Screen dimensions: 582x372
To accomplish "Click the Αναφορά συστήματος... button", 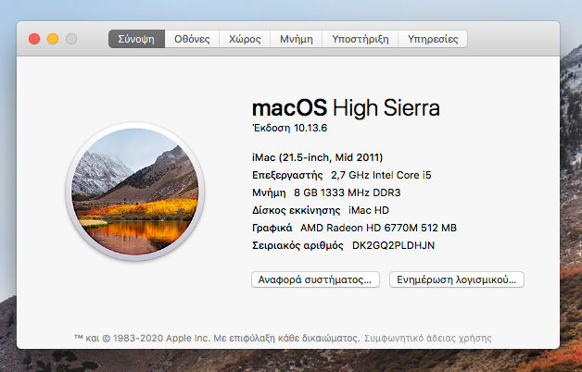I will pos(315,279).
